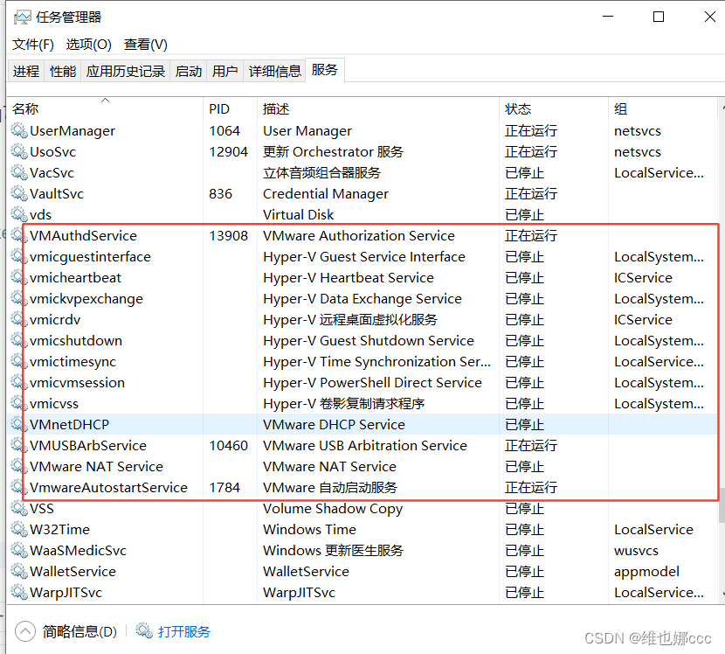Click the gear icon beside vds
725x654 pixels.
coord(19,214)
